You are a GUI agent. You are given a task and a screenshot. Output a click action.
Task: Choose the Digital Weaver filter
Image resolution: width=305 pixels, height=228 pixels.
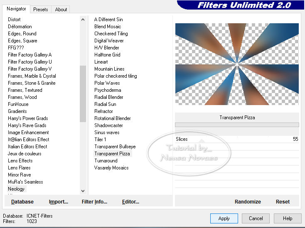tap(109, 41)
